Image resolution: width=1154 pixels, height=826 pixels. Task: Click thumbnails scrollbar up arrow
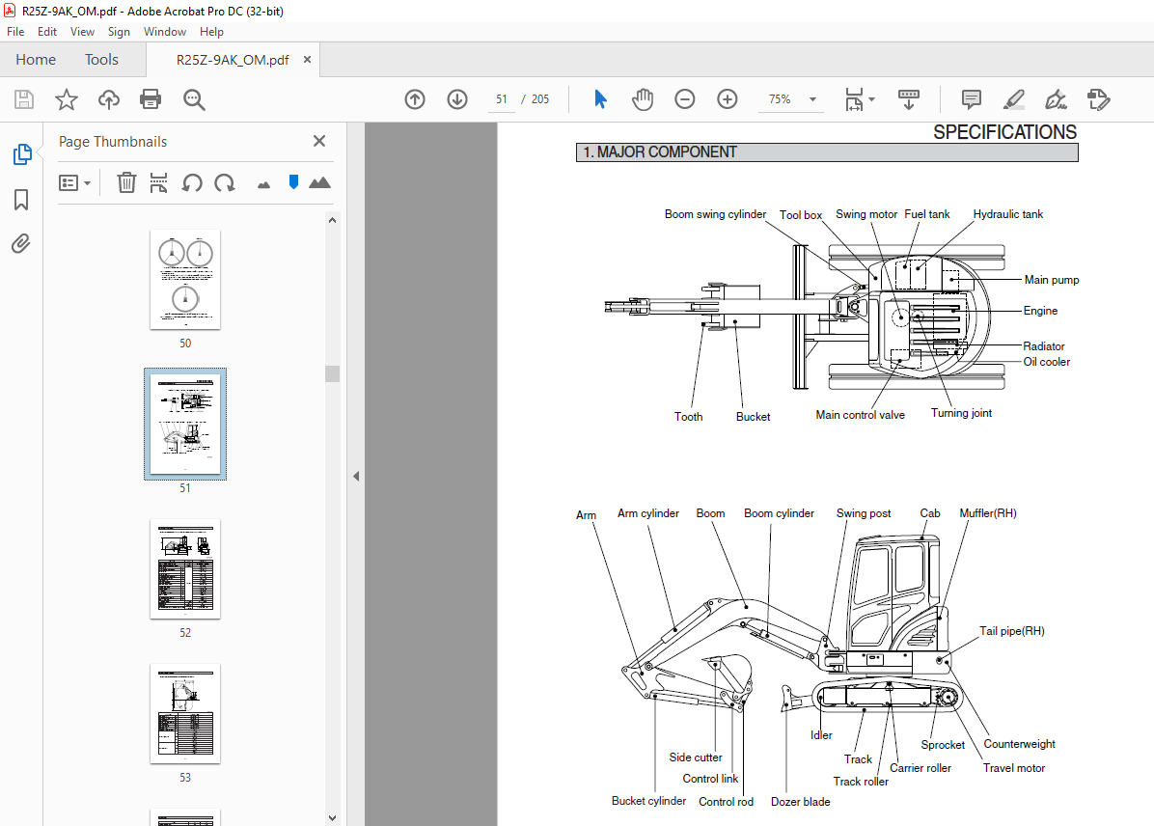[x=332, y=220]
